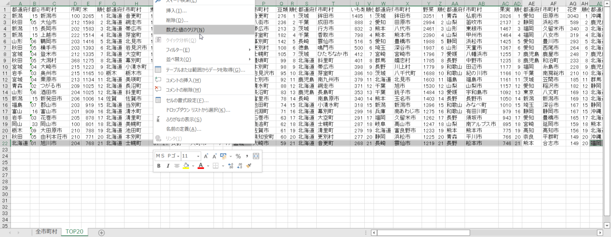
Task: Apply yellow fill color with paint bucket
Action: (186, 166)
